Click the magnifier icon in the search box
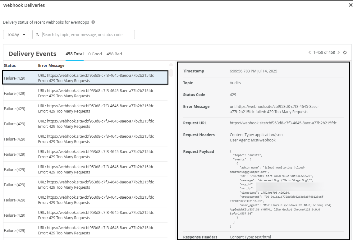353x240 pixels. (37, 35)
